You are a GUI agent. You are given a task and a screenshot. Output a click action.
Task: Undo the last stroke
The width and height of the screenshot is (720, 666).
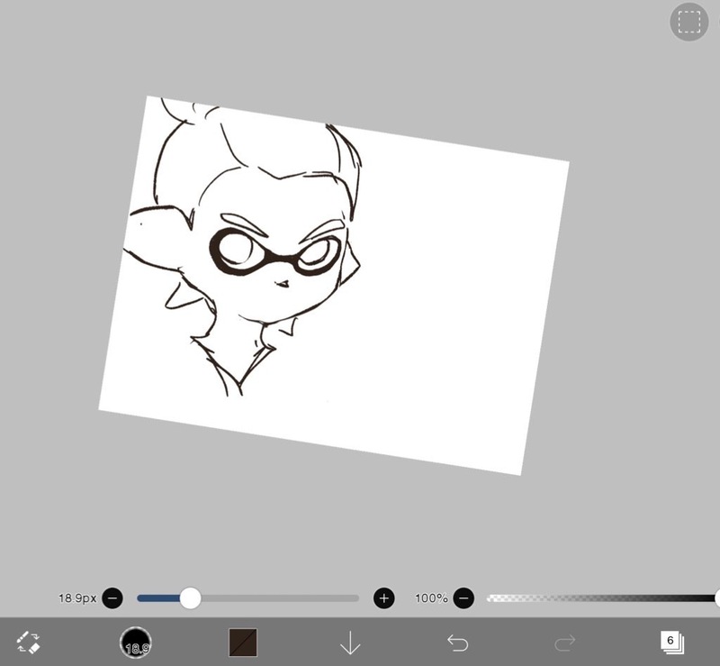point(457,643)
